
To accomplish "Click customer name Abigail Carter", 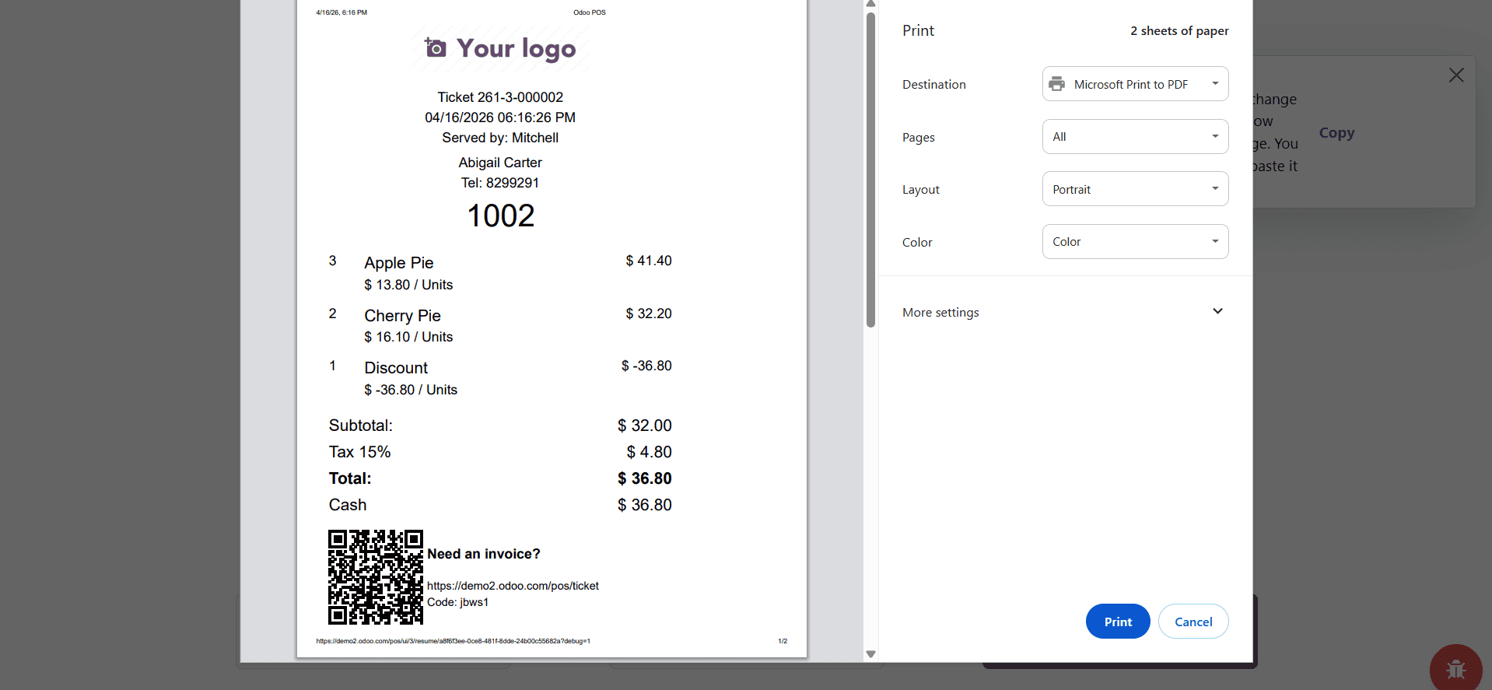I will (x=500, y=163).
